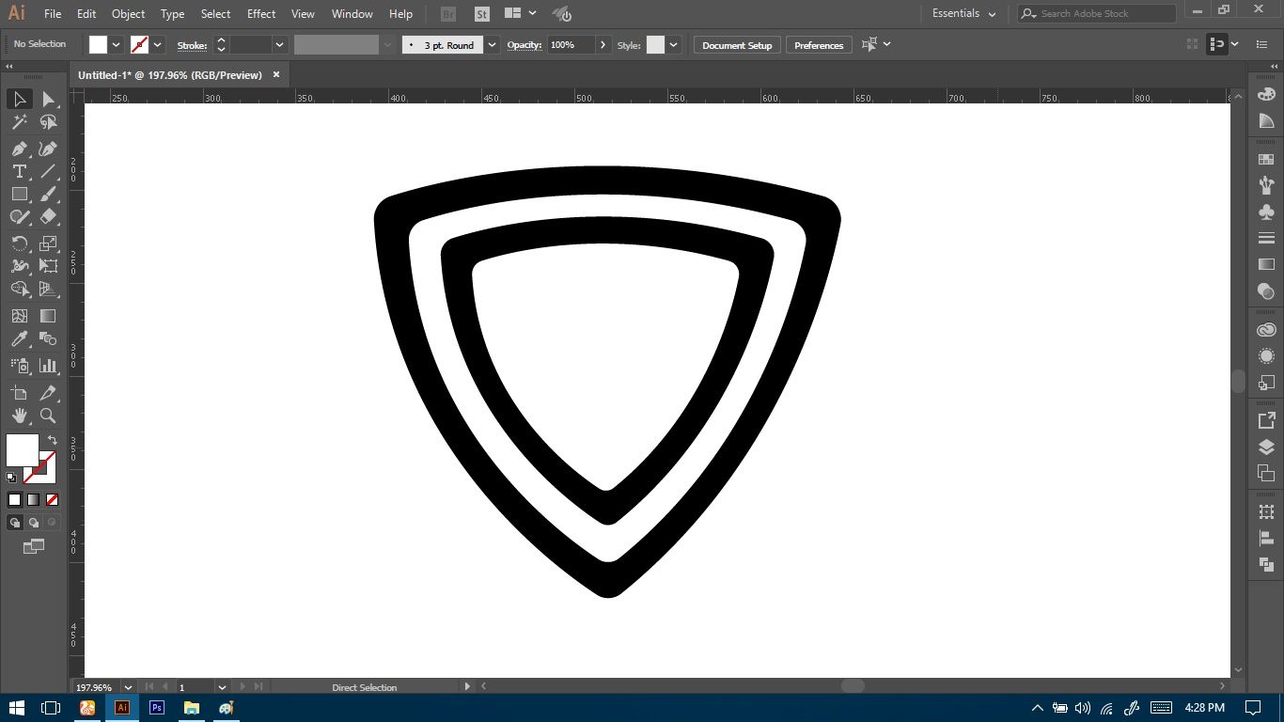1284x722 pixels.
Task: Click the fill color swatch in toolbar
Action: tap(23, 450)
